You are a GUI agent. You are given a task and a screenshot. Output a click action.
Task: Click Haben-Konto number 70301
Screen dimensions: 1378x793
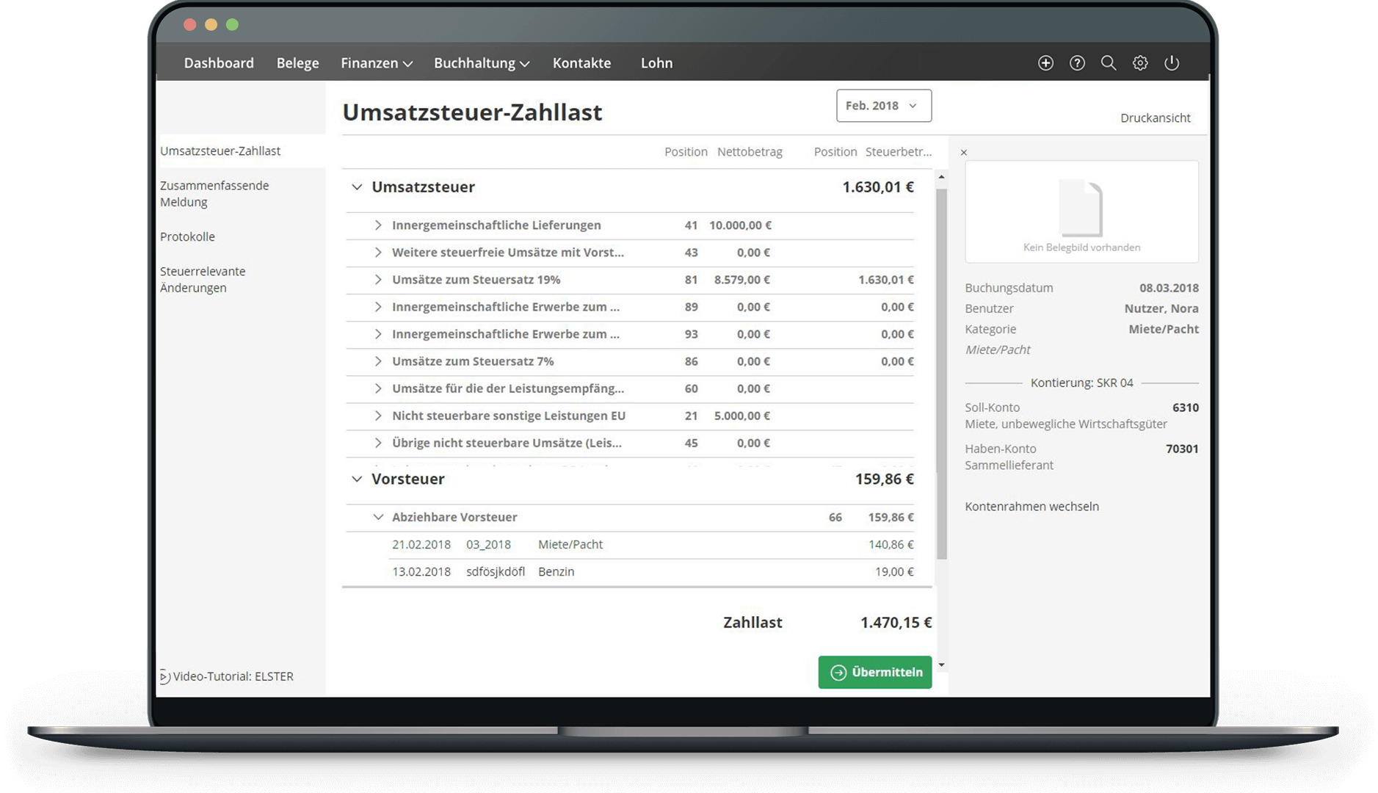click(1182, 449)
